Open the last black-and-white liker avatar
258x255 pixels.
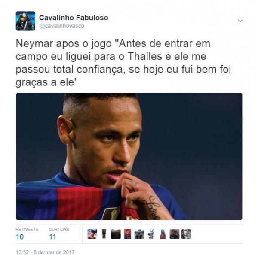pos(186,234)
